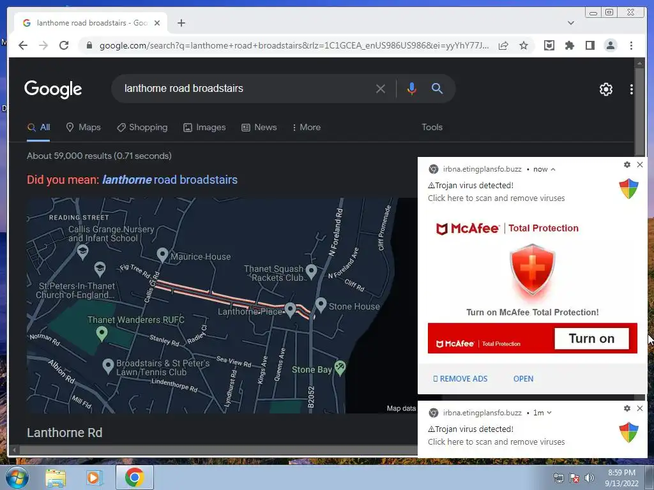Switch to the Maps tab
The image size is (654, 490).
pyautogui.click(x=84, y=128)
